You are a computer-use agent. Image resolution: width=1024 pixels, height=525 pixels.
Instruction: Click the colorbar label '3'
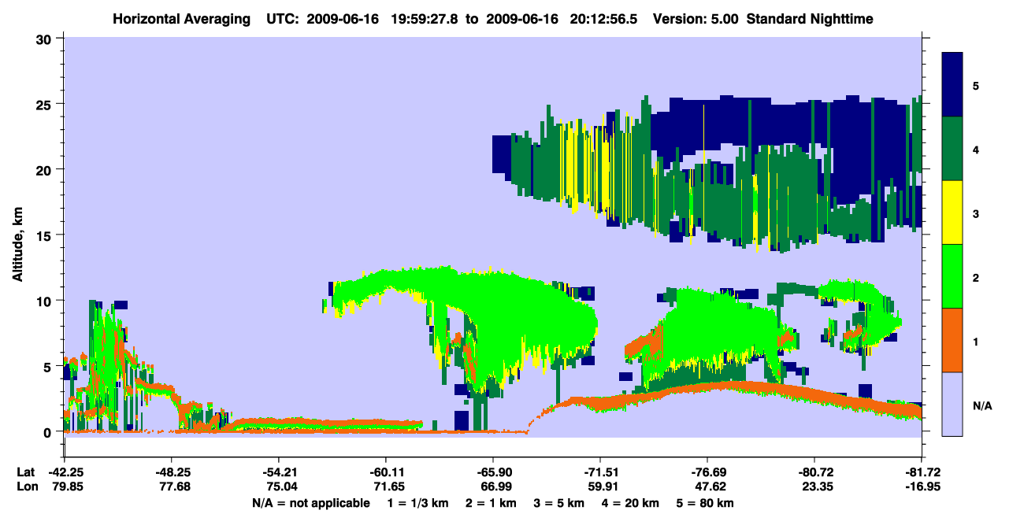976,213
